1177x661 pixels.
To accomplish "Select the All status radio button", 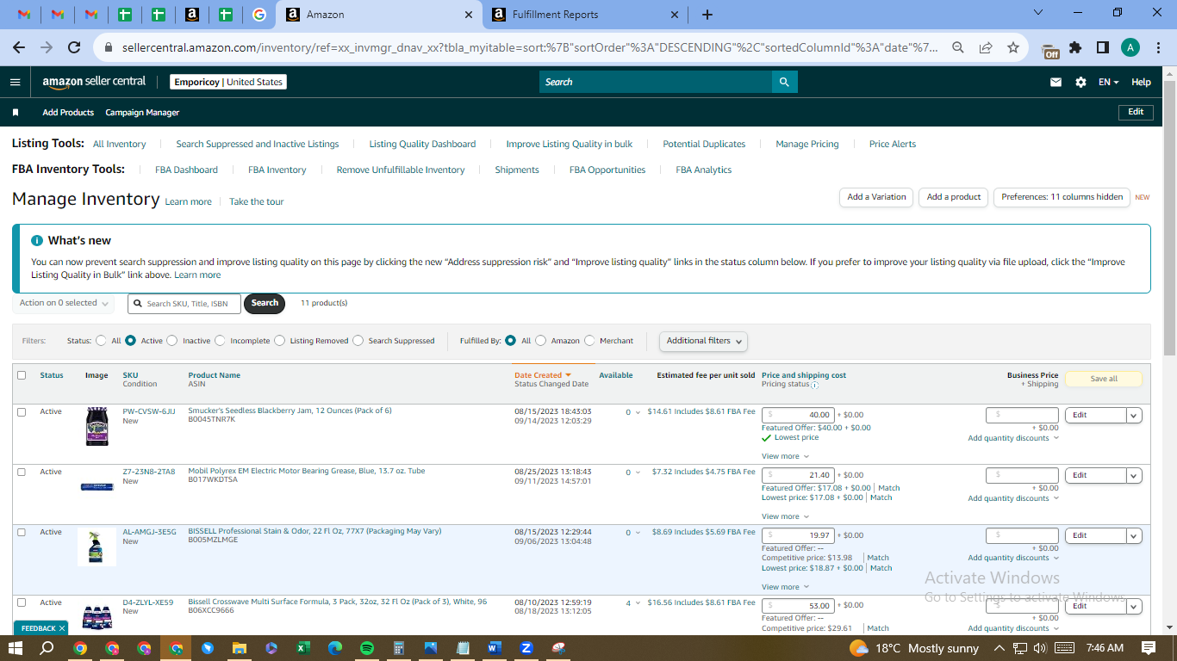I will [102, 341].
